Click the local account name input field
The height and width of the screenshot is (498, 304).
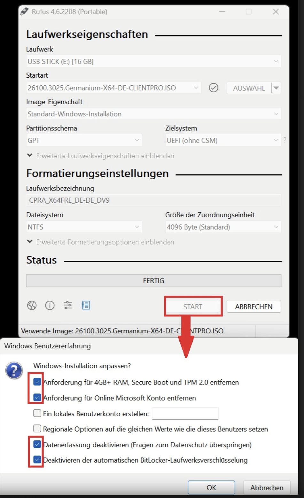(185, 413)
